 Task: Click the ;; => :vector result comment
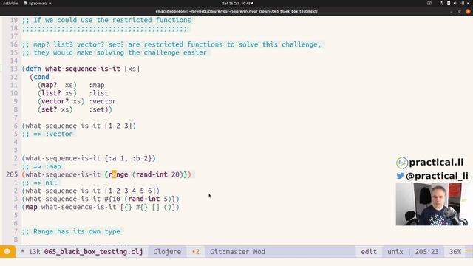pyautogui.click(x=47, y=134)
